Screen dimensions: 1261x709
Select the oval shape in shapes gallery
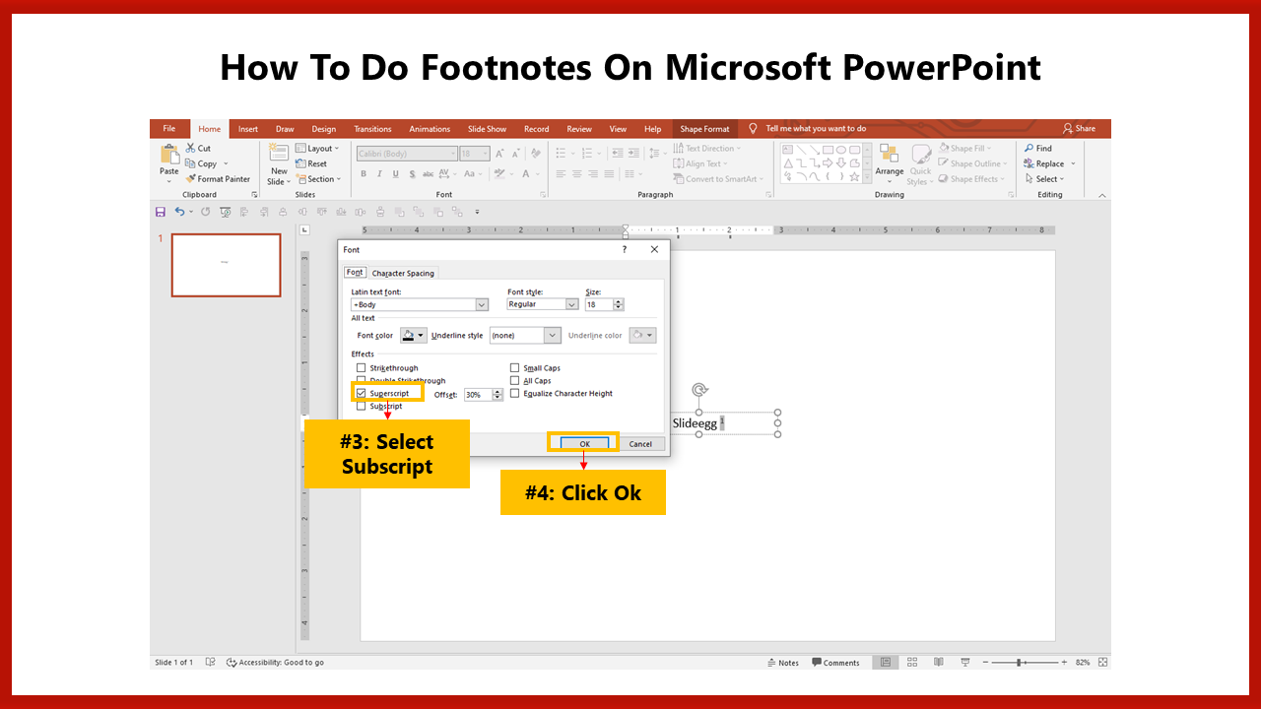pyautogui.click(x=841, y=151)
